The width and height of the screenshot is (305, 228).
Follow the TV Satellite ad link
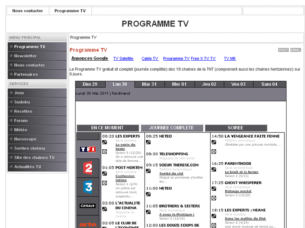click(x=123, y=59)
